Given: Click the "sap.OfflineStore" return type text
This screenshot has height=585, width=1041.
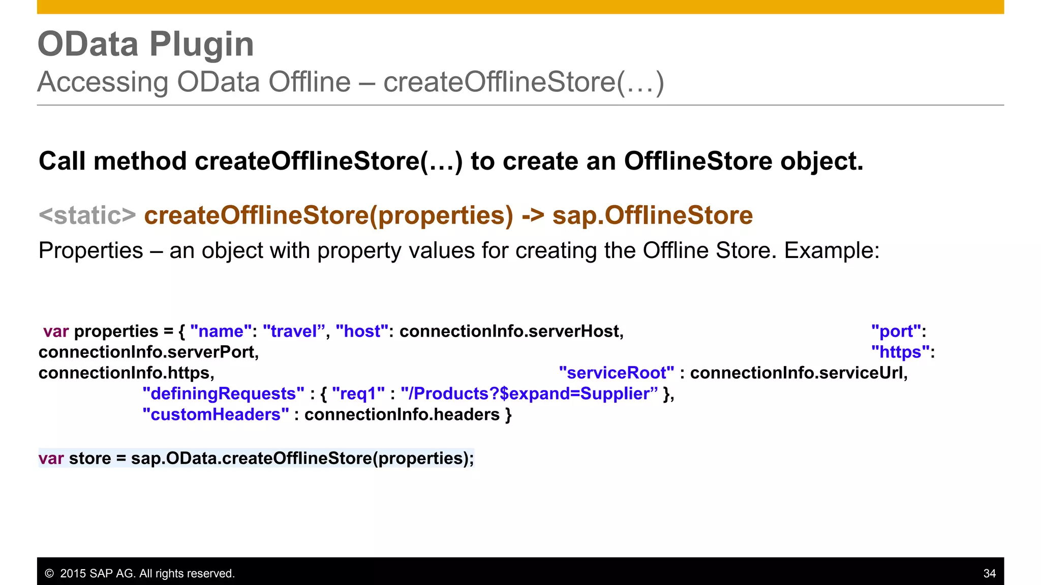Looking at the screenshot, I should coord(653,215).
